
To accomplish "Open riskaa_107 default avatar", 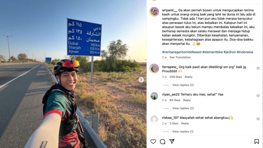I will 154,119.
